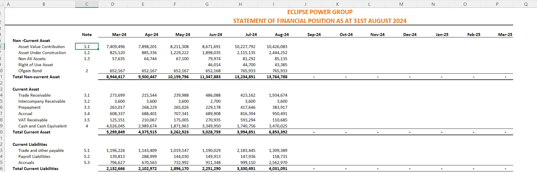
Task: Click the value 950,491
Action: (x=280, y=114)
